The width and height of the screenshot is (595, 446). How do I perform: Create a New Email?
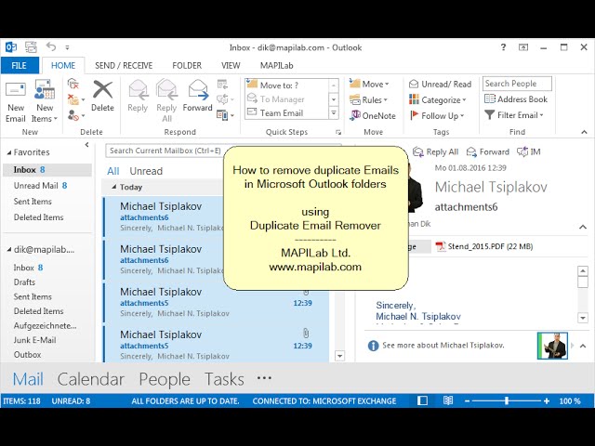pos(16,102)
